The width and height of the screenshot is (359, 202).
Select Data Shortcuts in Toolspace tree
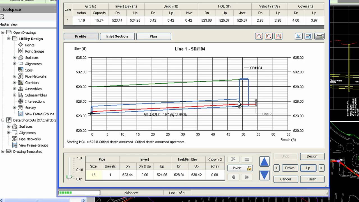(x=35, y=120)
